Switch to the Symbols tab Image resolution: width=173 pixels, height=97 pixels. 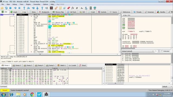(102, 12)
